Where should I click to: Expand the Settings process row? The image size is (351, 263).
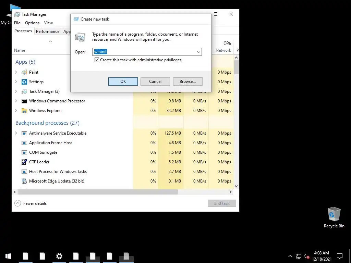point(16,82)
